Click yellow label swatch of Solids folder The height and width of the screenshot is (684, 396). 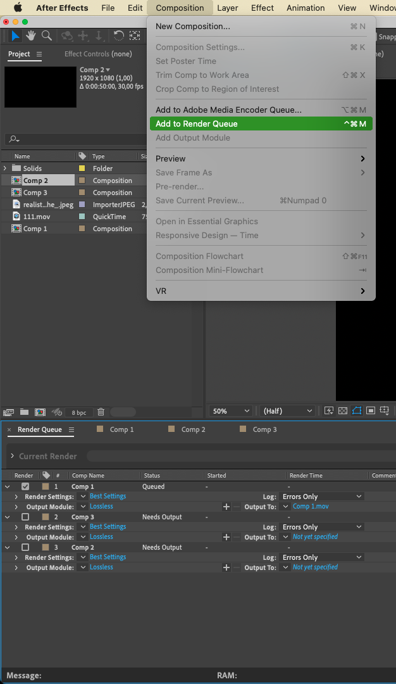pos(82,168)
